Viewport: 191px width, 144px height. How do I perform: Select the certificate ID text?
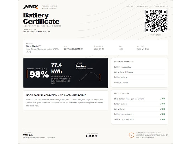(x=36, y=32)
